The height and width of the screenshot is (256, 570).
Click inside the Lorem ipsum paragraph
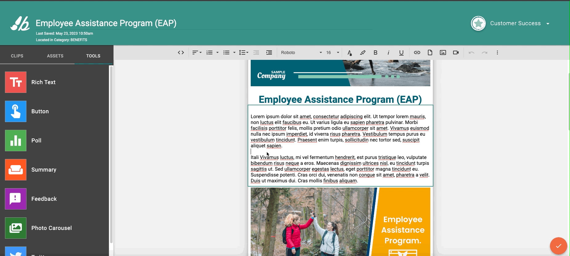tap(340, 131)
